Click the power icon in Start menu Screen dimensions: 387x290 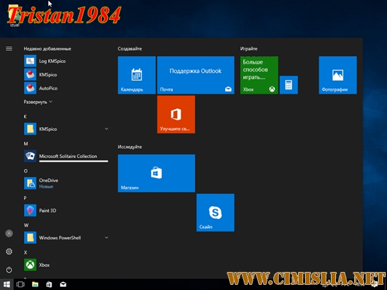pos(9,269)
